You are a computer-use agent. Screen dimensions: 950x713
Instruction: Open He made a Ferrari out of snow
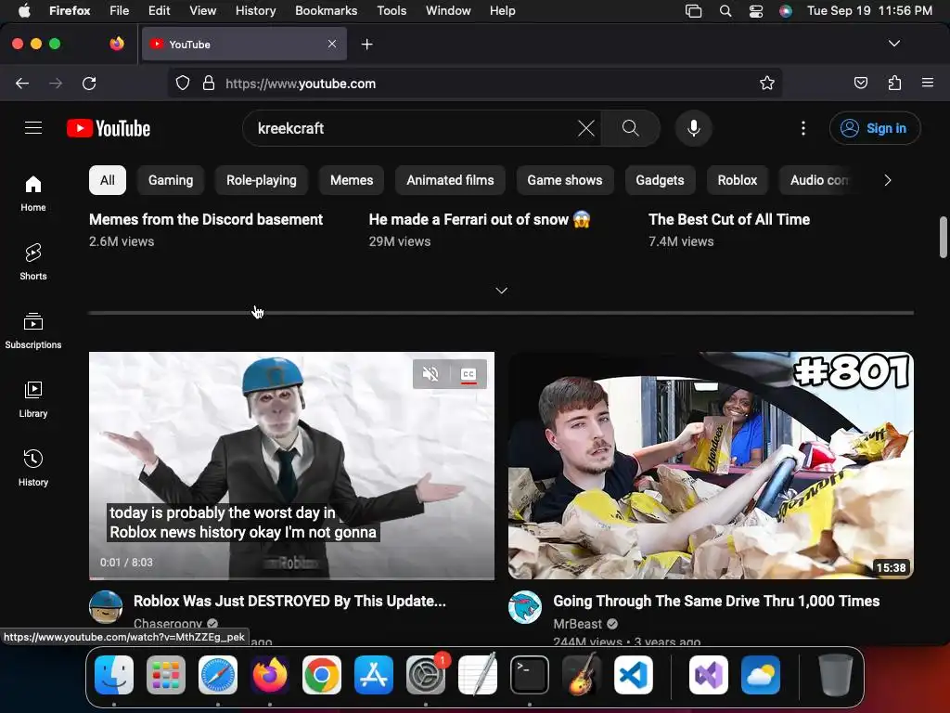click(480, 219)
